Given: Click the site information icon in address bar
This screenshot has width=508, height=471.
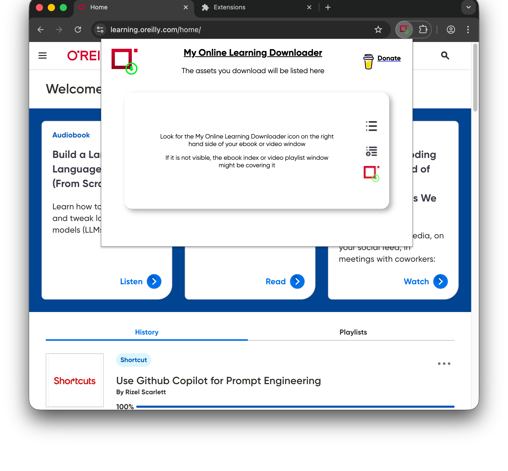Looking at the screenshot, I should 100,30.
